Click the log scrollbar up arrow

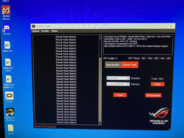coord(100,37)
